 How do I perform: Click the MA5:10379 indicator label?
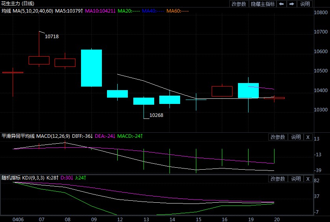(x=69, y=11)
